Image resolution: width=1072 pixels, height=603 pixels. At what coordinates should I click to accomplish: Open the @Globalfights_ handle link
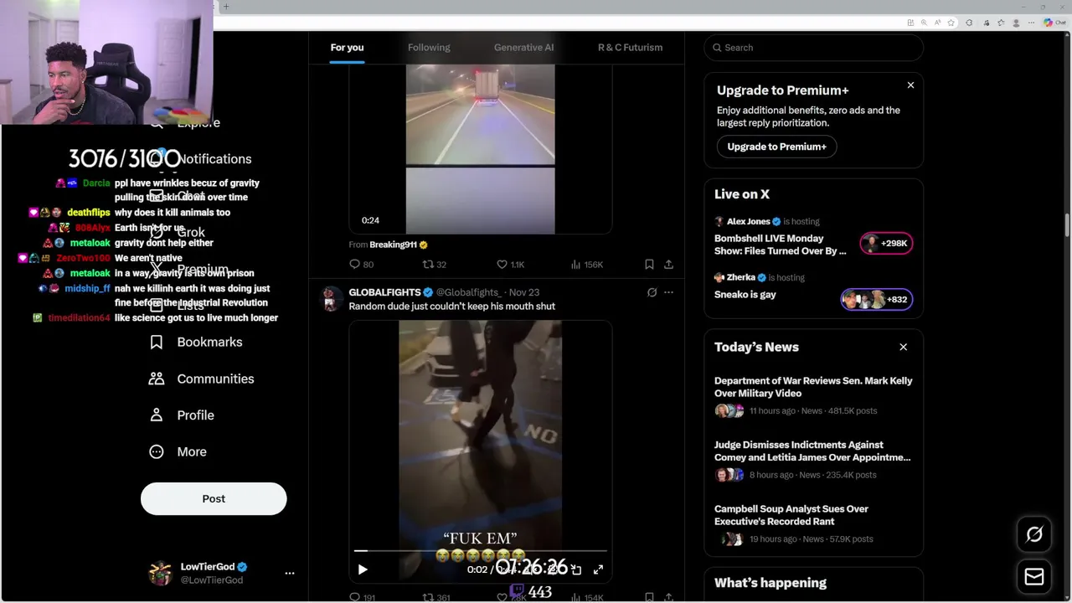[x=469, y=292]
